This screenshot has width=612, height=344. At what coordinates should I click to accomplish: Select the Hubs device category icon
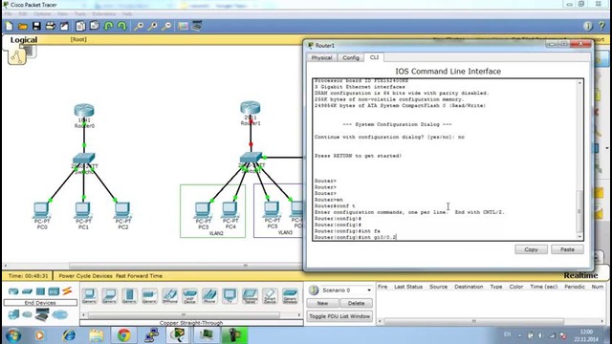click(40, 291)
